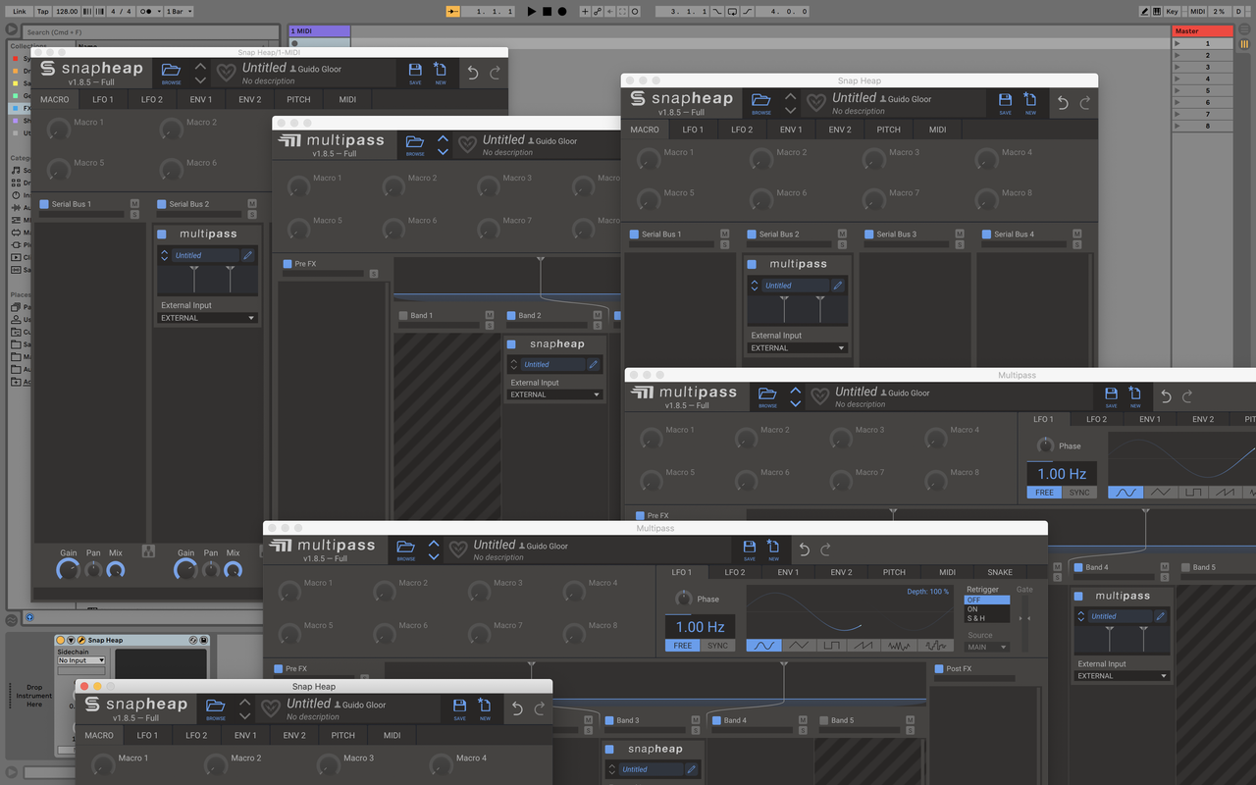The height and width of the screenshot is (785, 1256).
Task: Toggle Ableton metronome in top bar
Action: (147, 11)
